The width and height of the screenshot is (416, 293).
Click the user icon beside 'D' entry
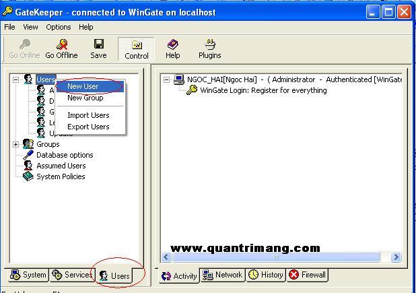coord(41,100)
